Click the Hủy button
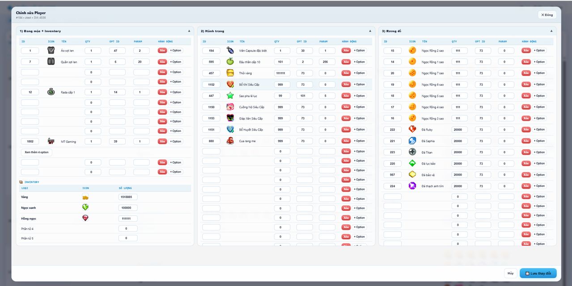 (510, 273)
